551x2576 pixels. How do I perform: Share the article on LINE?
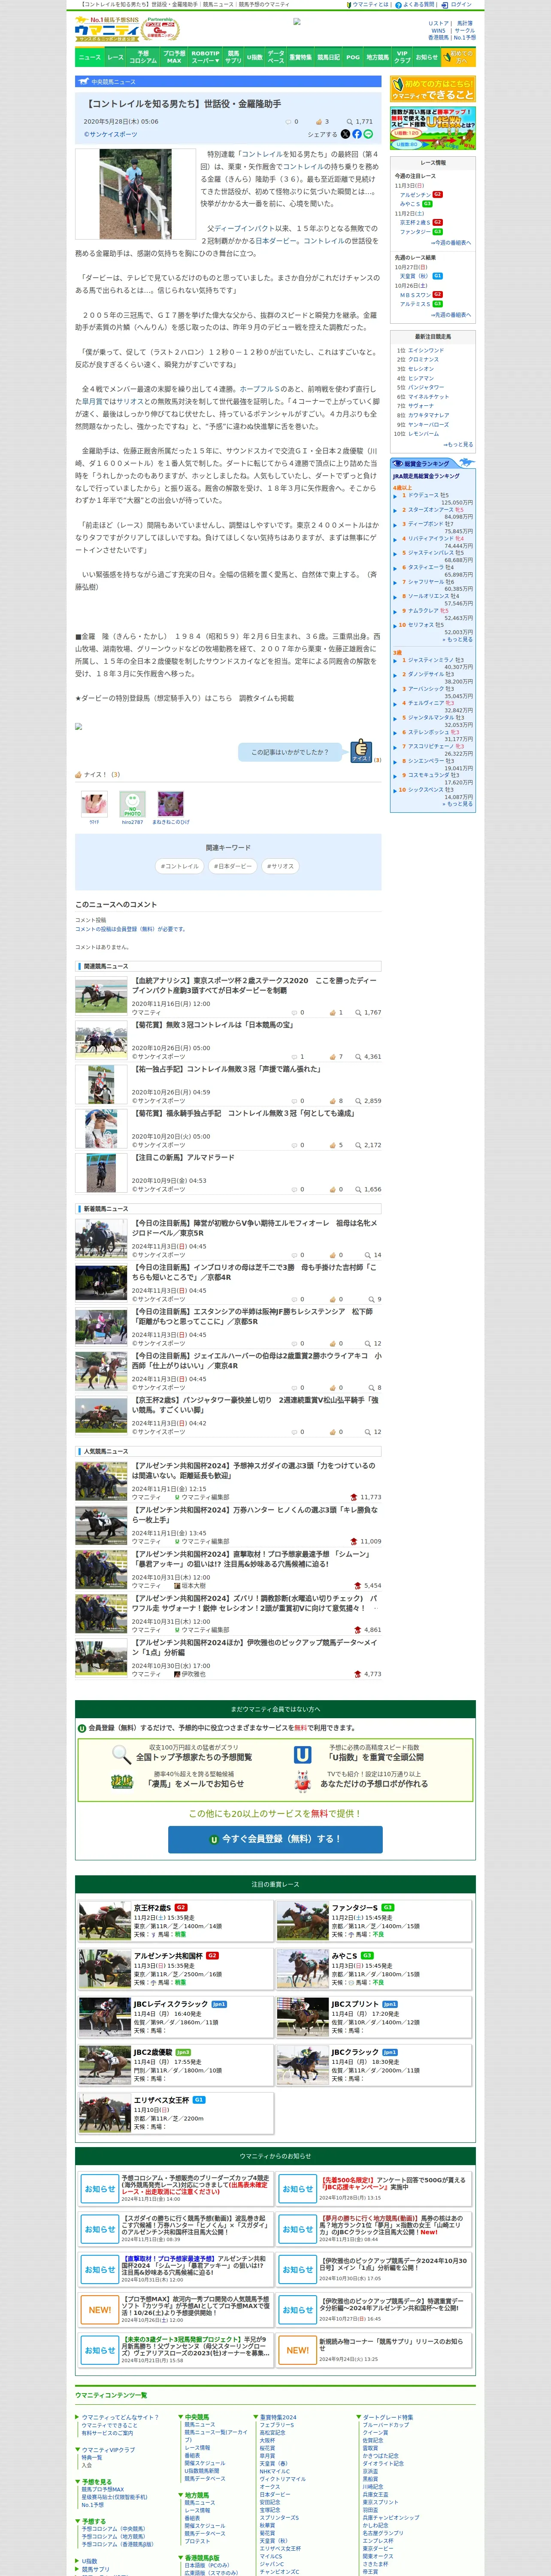click(368, 134)
